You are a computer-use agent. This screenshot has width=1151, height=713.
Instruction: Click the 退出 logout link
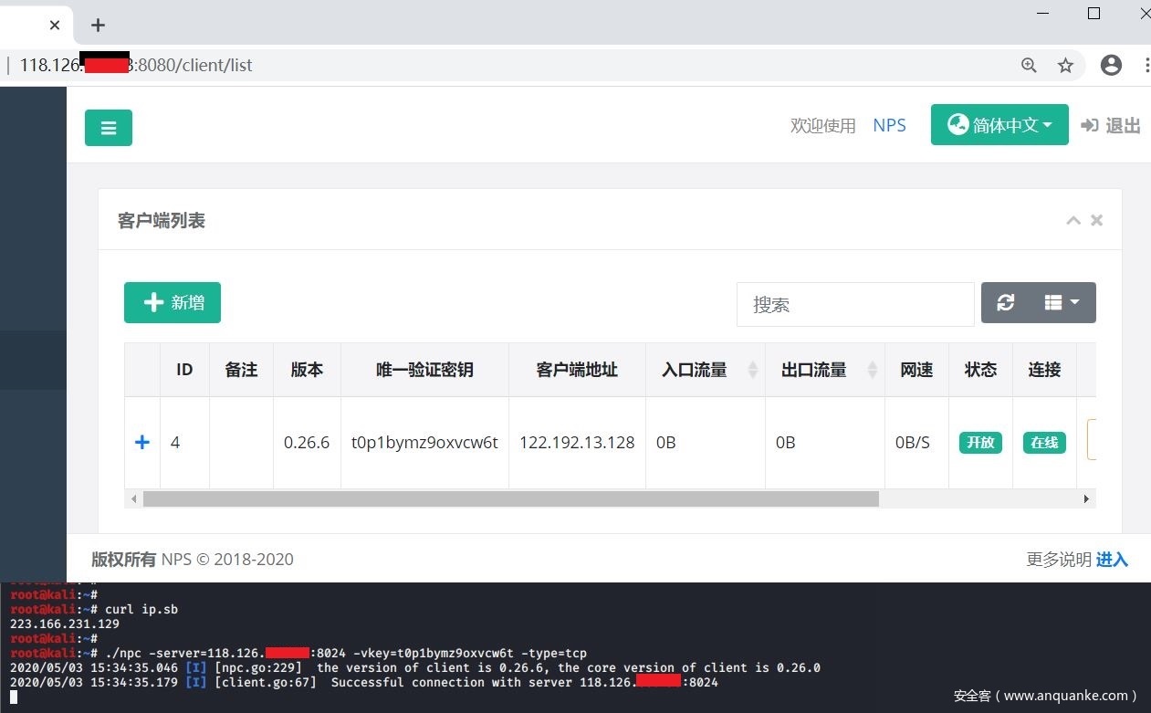(1111, 126)
